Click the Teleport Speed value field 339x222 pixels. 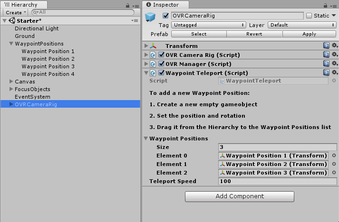(x=278, y=181)
